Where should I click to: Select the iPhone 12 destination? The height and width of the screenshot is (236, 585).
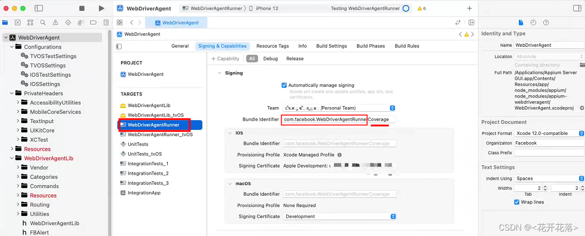pyautogui.click(x=263, y=8)
